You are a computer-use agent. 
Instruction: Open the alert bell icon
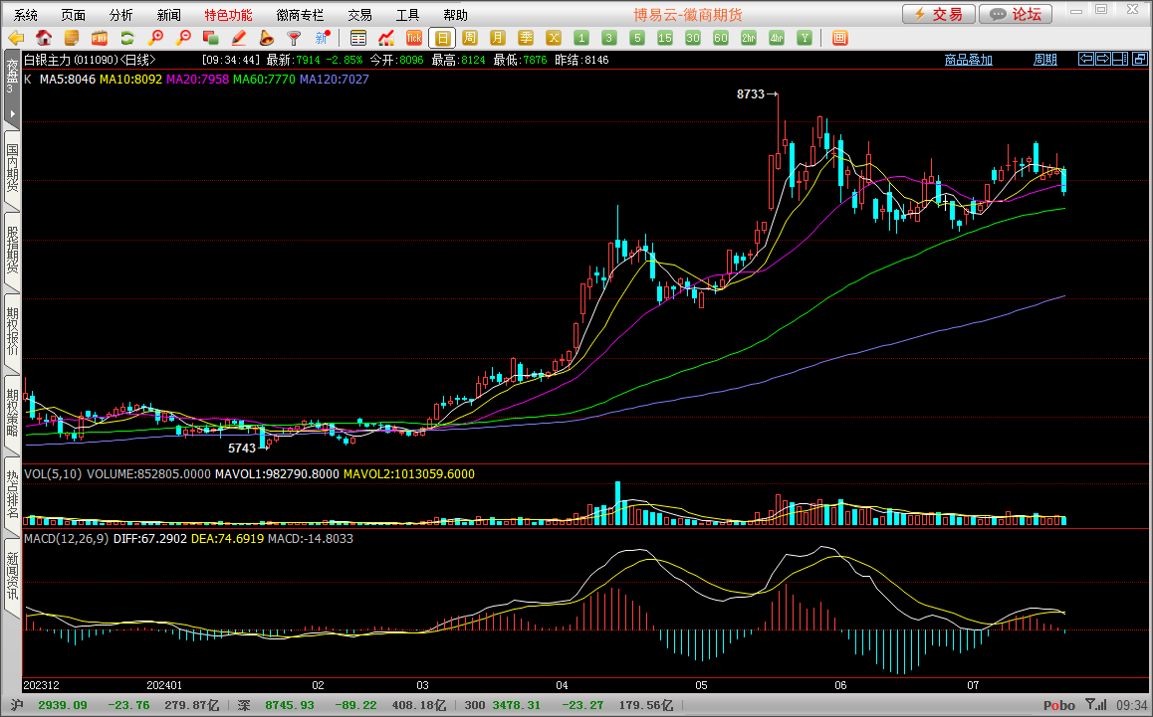pyautogui.click(x=267, y=38)
